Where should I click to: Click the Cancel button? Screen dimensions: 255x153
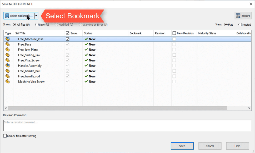[x=210, y=146]
